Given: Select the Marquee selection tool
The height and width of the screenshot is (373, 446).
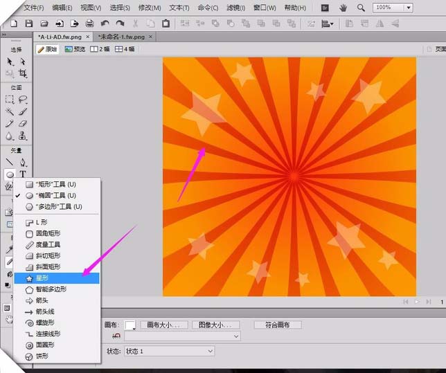Looking at the screenshot, I should coord(10,99).
